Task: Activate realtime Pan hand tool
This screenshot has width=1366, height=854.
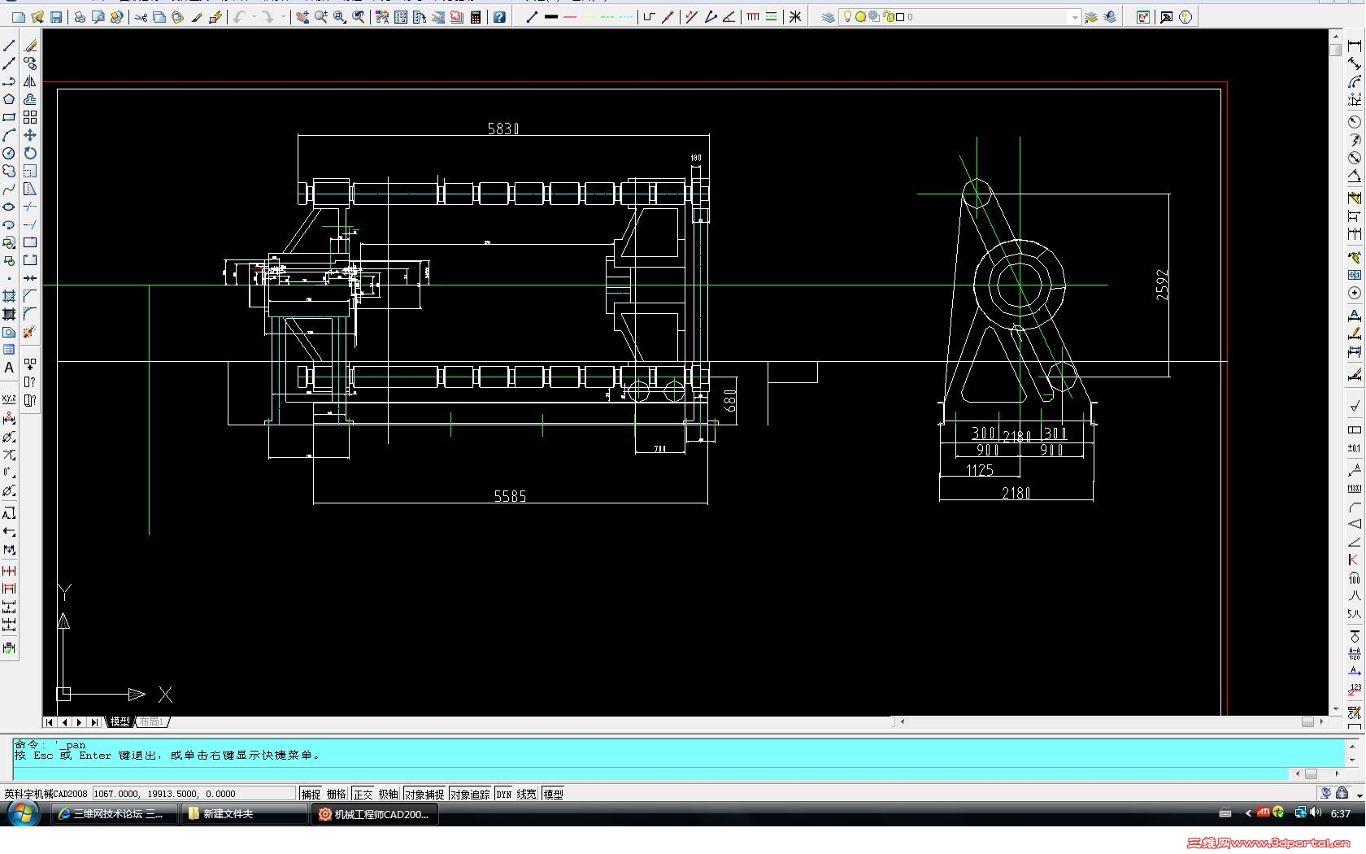Action: pos(302,17)
